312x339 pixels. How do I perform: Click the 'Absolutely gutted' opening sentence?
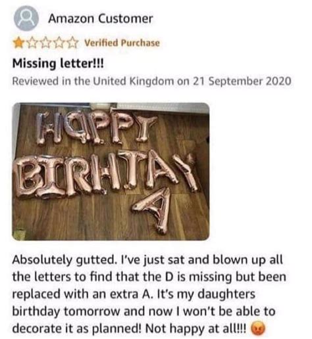point(64,260)
